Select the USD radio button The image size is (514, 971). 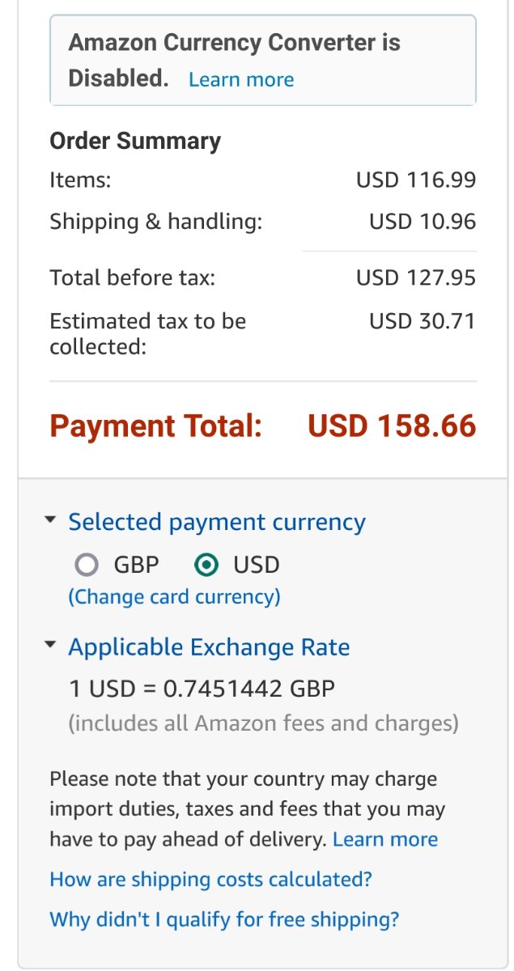click(207, 565)
